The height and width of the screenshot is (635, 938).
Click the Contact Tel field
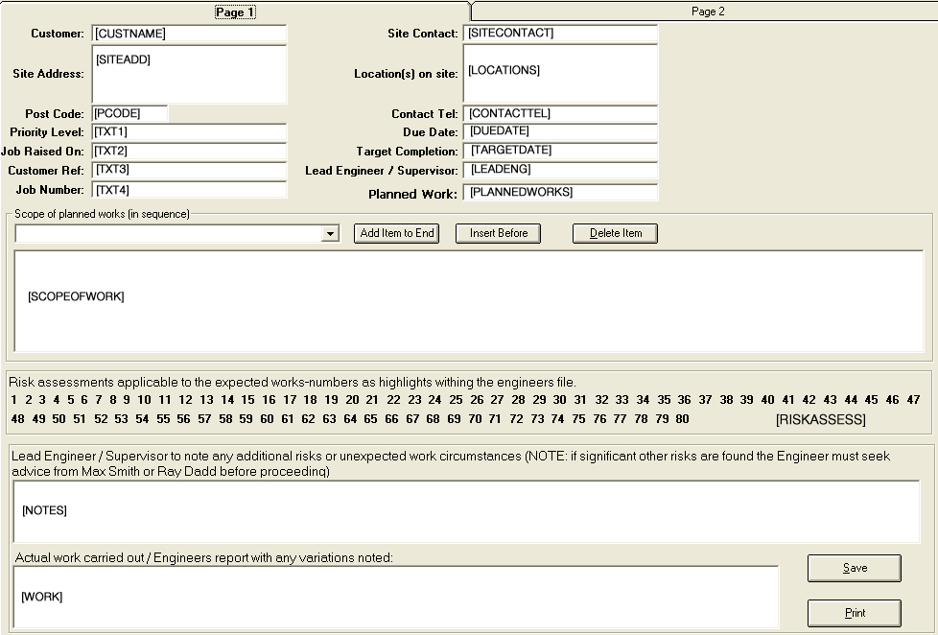(x=560, y=114)
